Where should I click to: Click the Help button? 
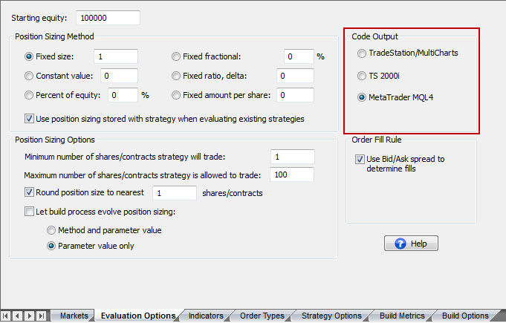point(411,244)
